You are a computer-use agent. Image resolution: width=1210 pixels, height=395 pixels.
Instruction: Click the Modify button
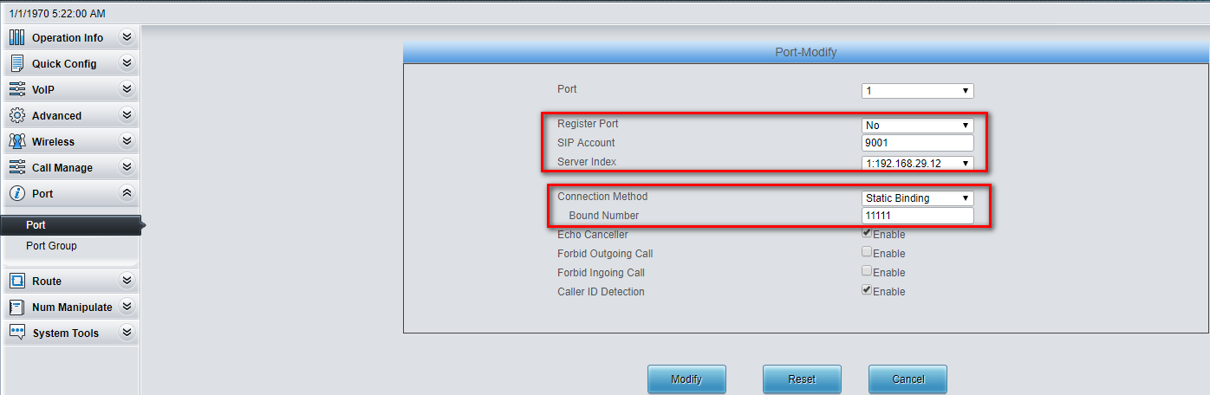coord(686,379)
